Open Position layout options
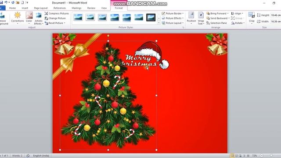 click(191, 18)
